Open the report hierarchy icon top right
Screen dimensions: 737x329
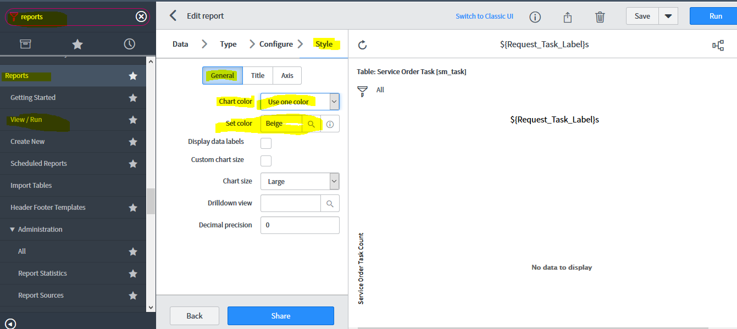point(718,45)
